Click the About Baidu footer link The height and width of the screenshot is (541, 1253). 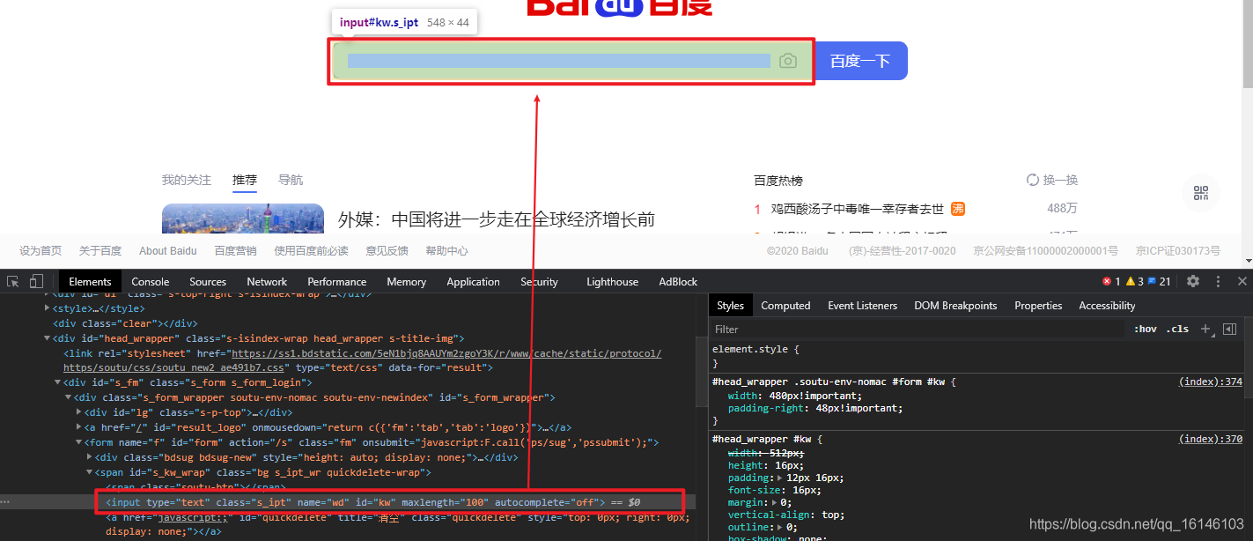(168, 251)
